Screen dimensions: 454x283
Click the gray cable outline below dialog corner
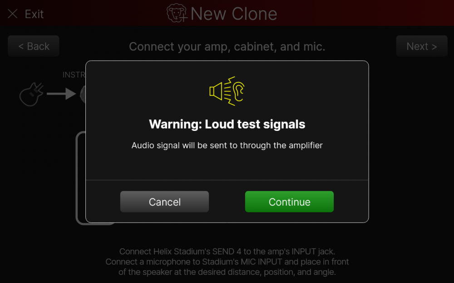(x=81, y=178)
